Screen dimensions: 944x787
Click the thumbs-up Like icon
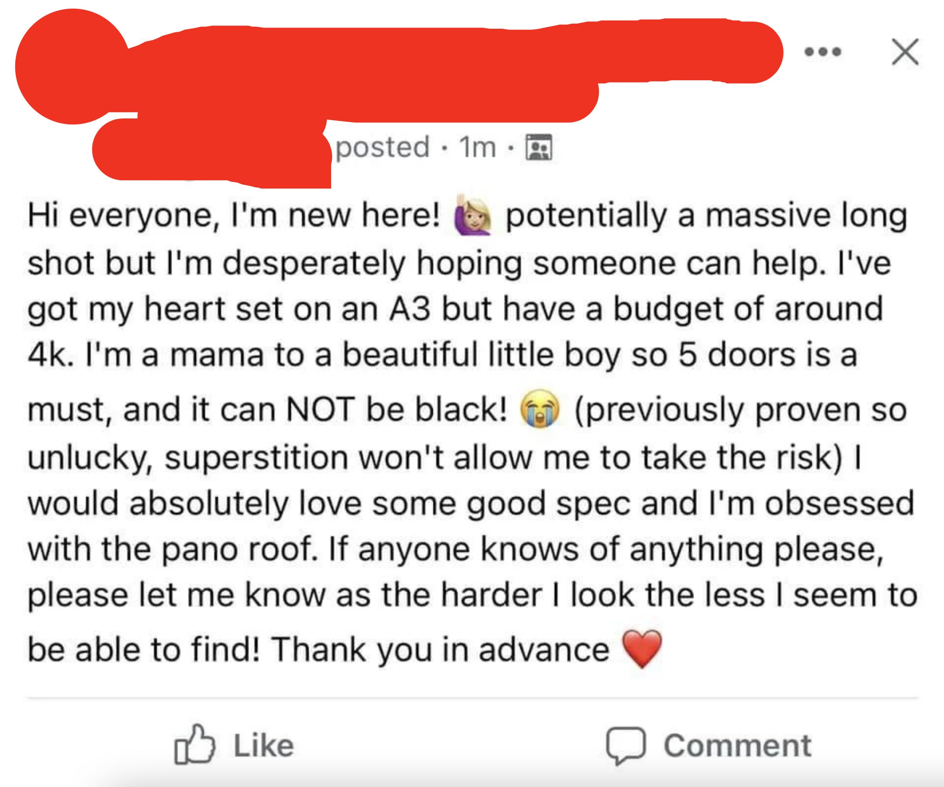[x=194, y=745]
